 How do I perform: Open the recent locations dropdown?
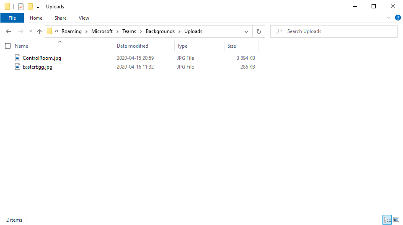[31, 31]
